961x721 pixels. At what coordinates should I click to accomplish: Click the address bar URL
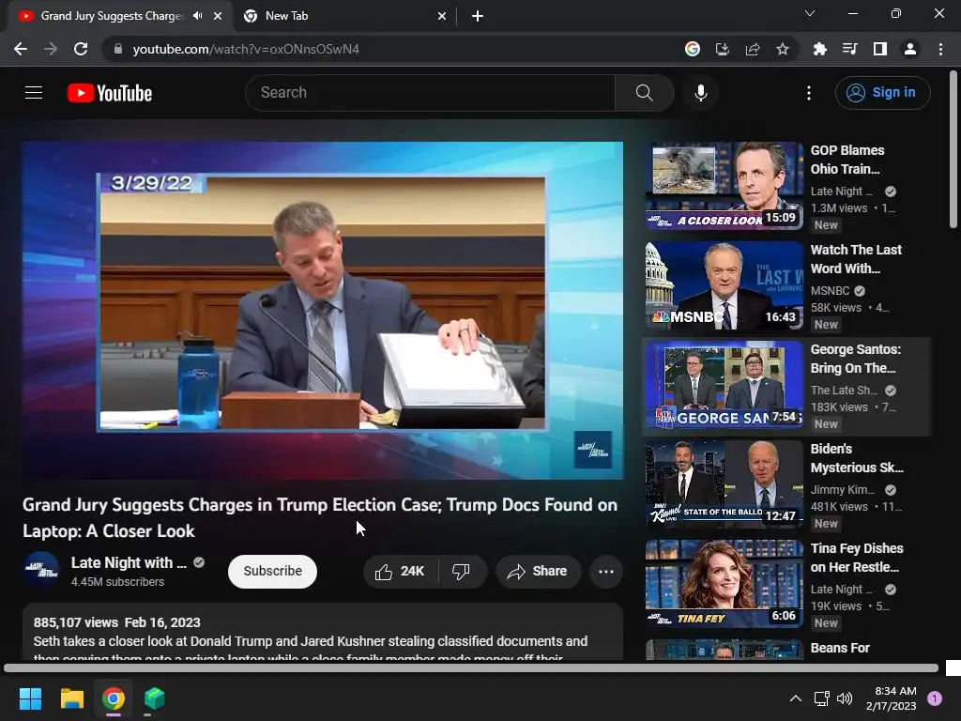[246, 49]
